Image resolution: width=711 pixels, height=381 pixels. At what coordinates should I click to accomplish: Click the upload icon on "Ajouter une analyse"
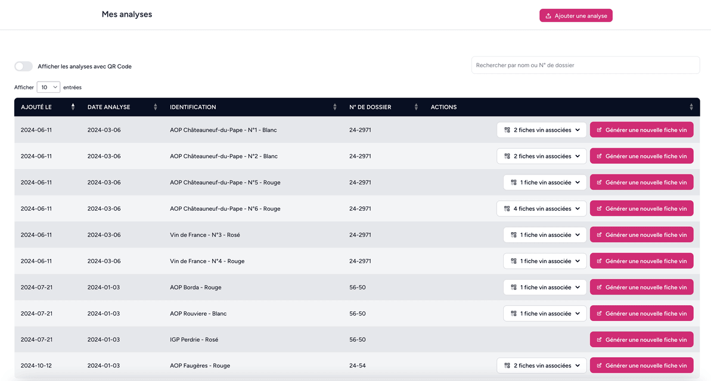pyautogui.click(x=548, y=15)
